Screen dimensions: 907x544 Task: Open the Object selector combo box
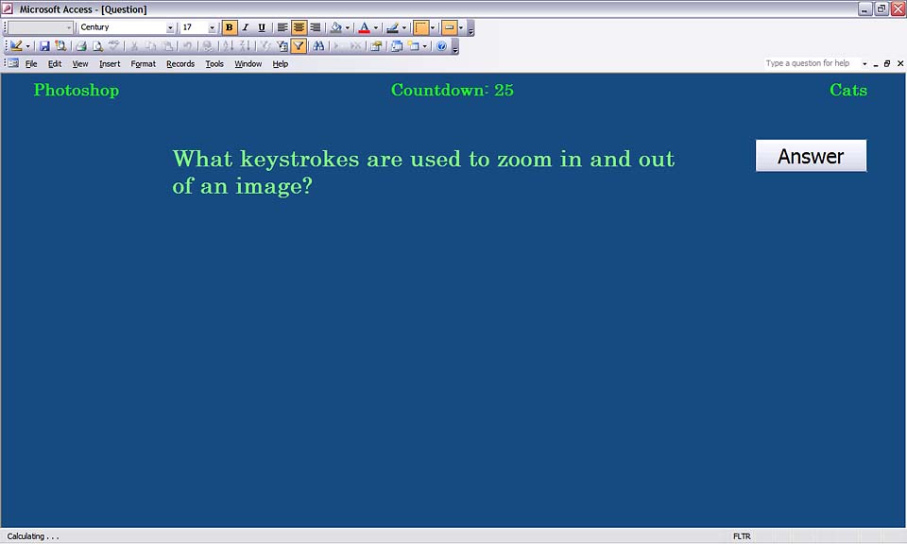pos(41,27)
